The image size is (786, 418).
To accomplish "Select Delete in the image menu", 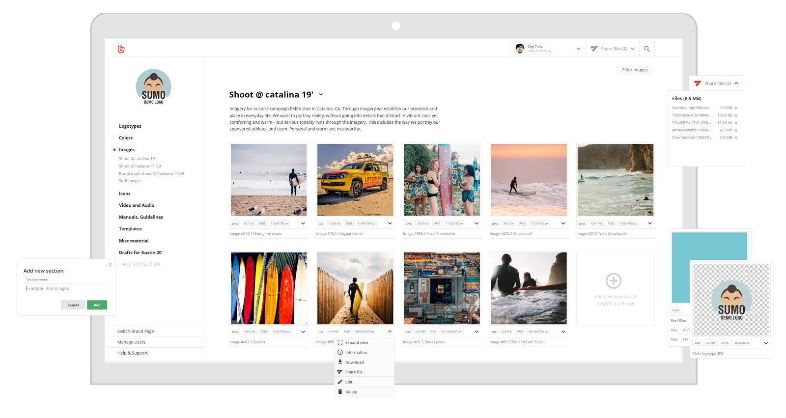I will pos(351,392).
